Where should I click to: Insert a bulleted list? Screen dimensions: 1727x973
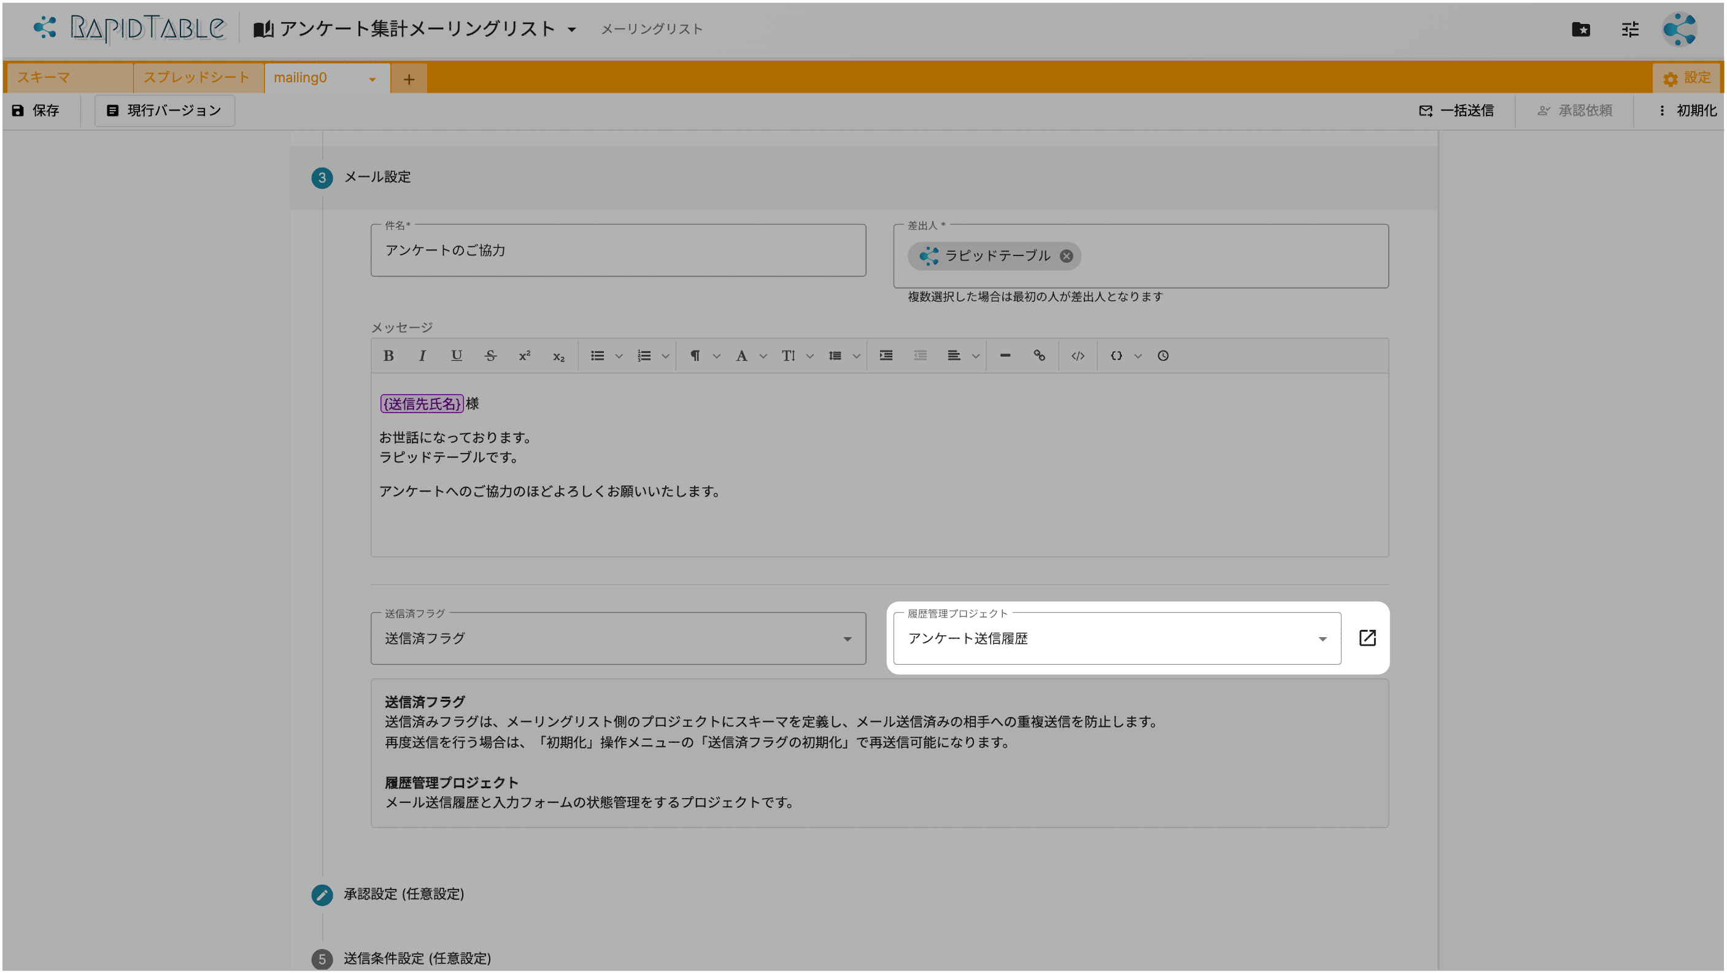coord(597,356)
